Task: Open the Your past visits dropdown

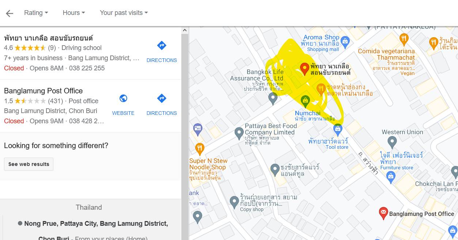Action: pos(124,13)
